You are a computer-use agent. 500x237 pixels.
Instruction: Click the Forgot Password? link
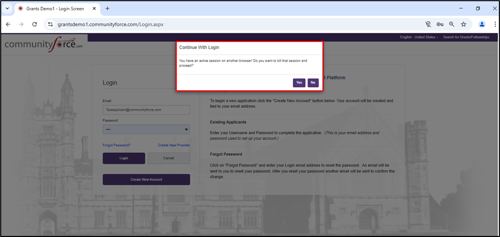116,145
